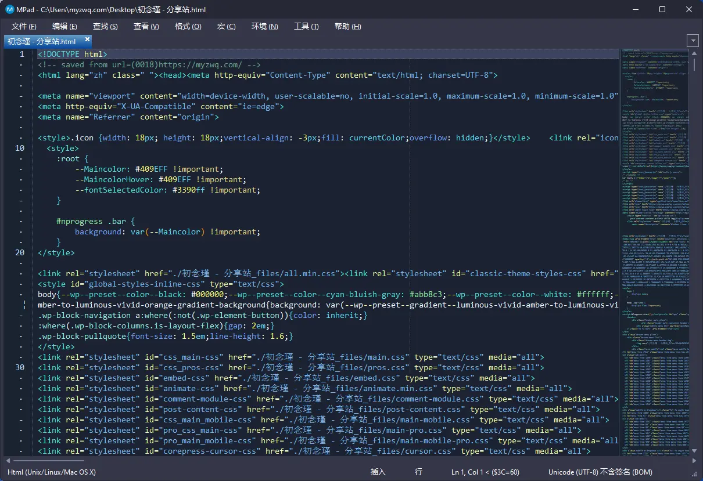Maximize the MPad window
This screenshot has height=481, width=703.
(662, 9)
